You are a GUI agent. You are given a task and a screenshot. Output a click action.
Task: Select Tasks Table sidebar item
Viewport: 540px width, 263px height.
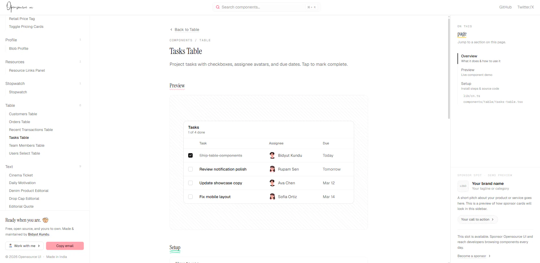point(19,137)
